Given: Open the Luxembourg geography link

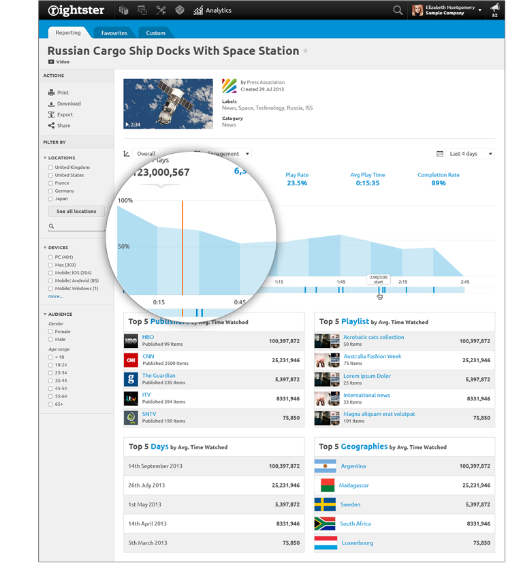Looking at the screenshot, I should (x=358, y=543).
